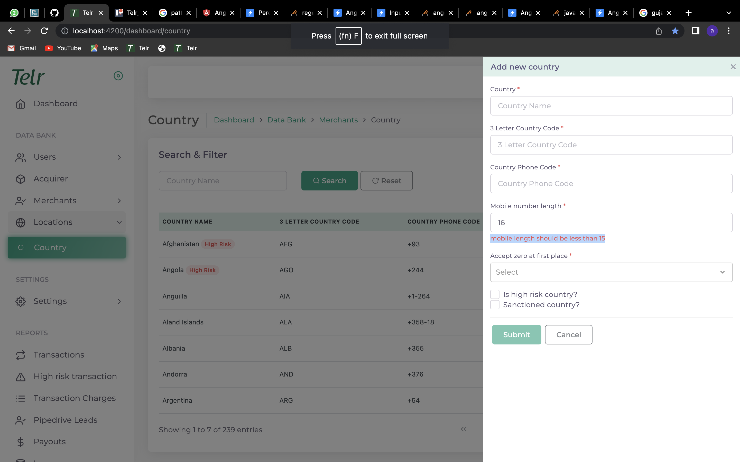Submit the new country form
The height and width of the screenshot is (462, 740).
[x=516, y=335]
